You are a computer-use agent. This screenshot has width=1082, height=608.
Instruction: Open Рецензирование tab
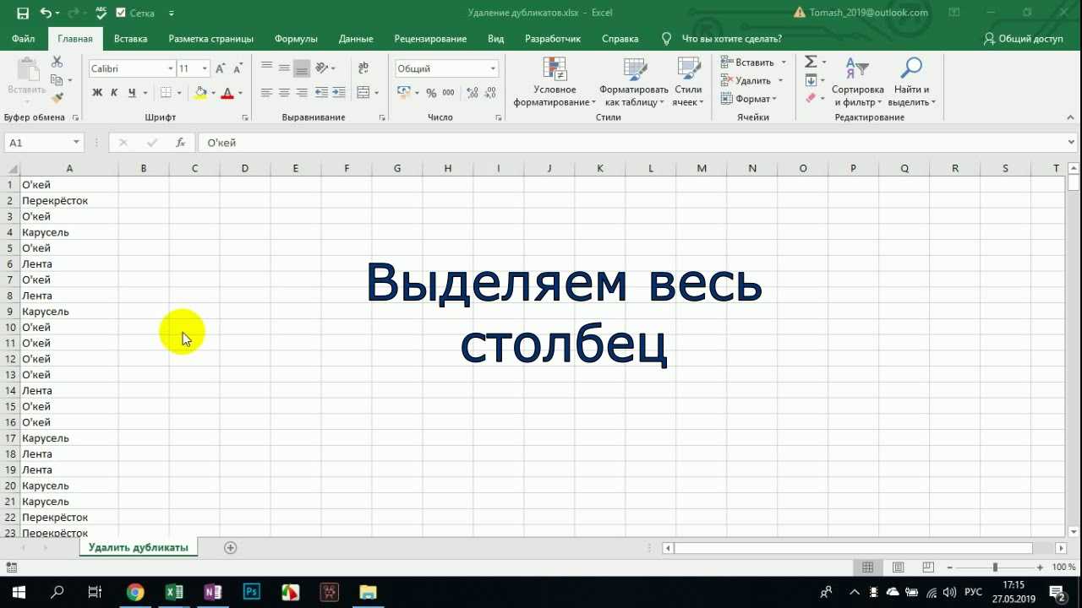pyautogui.click(x=430, y=39)
